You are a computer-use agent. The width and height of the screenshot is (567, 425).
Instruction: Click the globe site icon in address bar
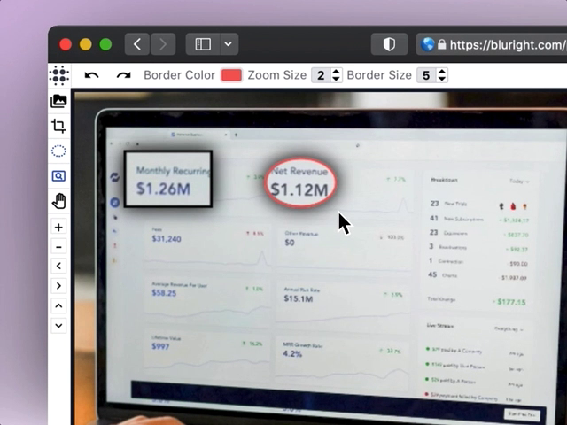427,44
